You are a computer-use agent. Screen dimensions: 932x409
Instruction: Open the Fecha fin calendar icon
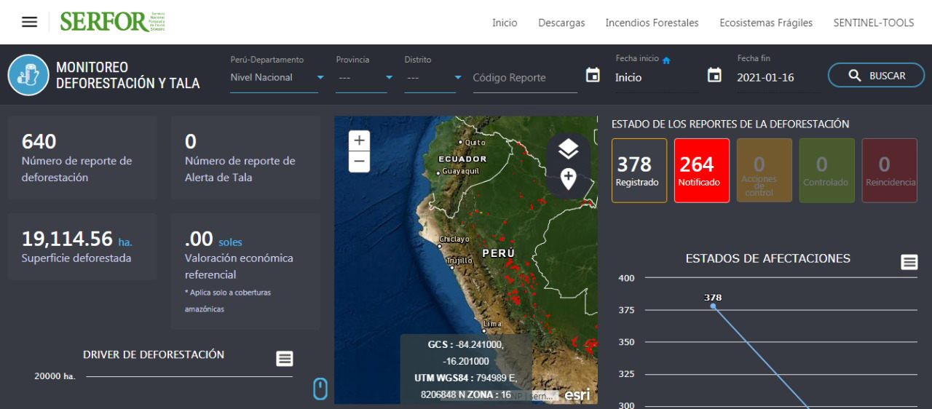coord(715,75)
